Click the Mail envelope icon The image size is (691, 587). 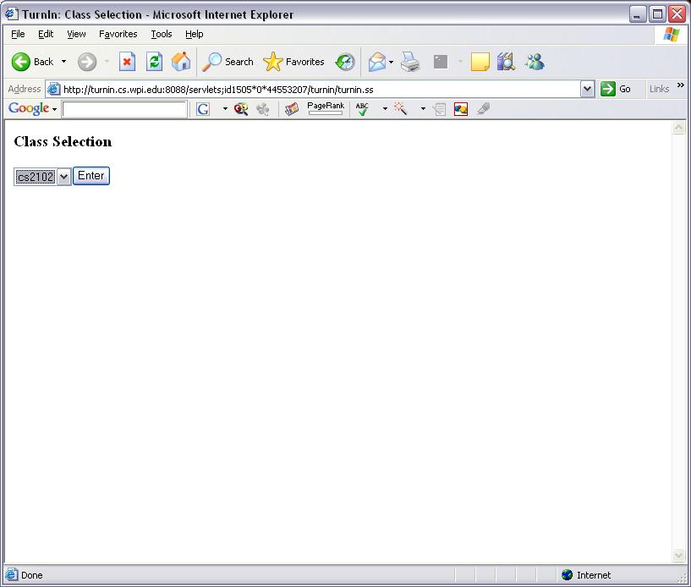pyautogui.click(x=376, y=62)
